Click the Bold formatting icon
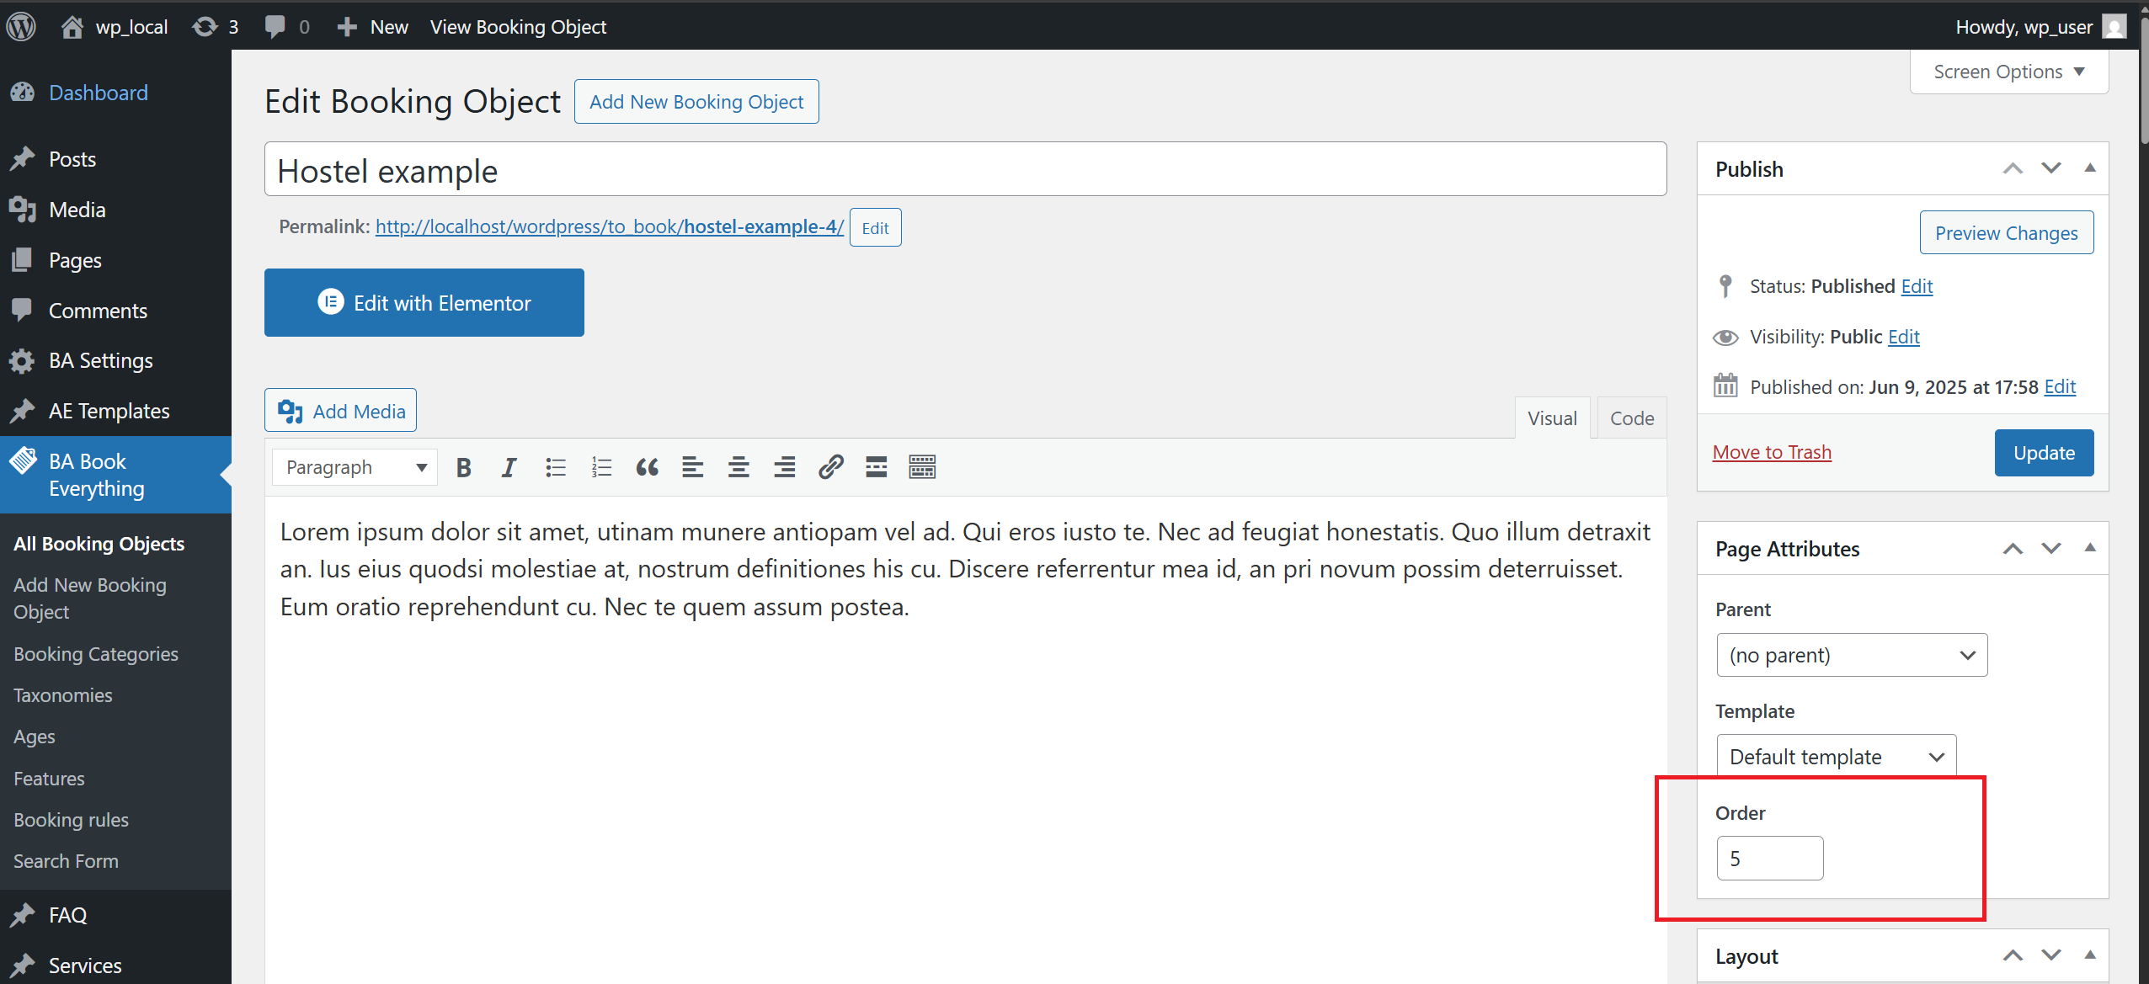 click(463, 467)
